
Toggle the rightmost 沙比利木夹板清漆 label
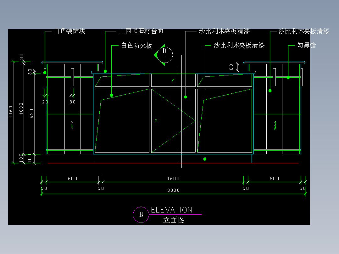303,31
